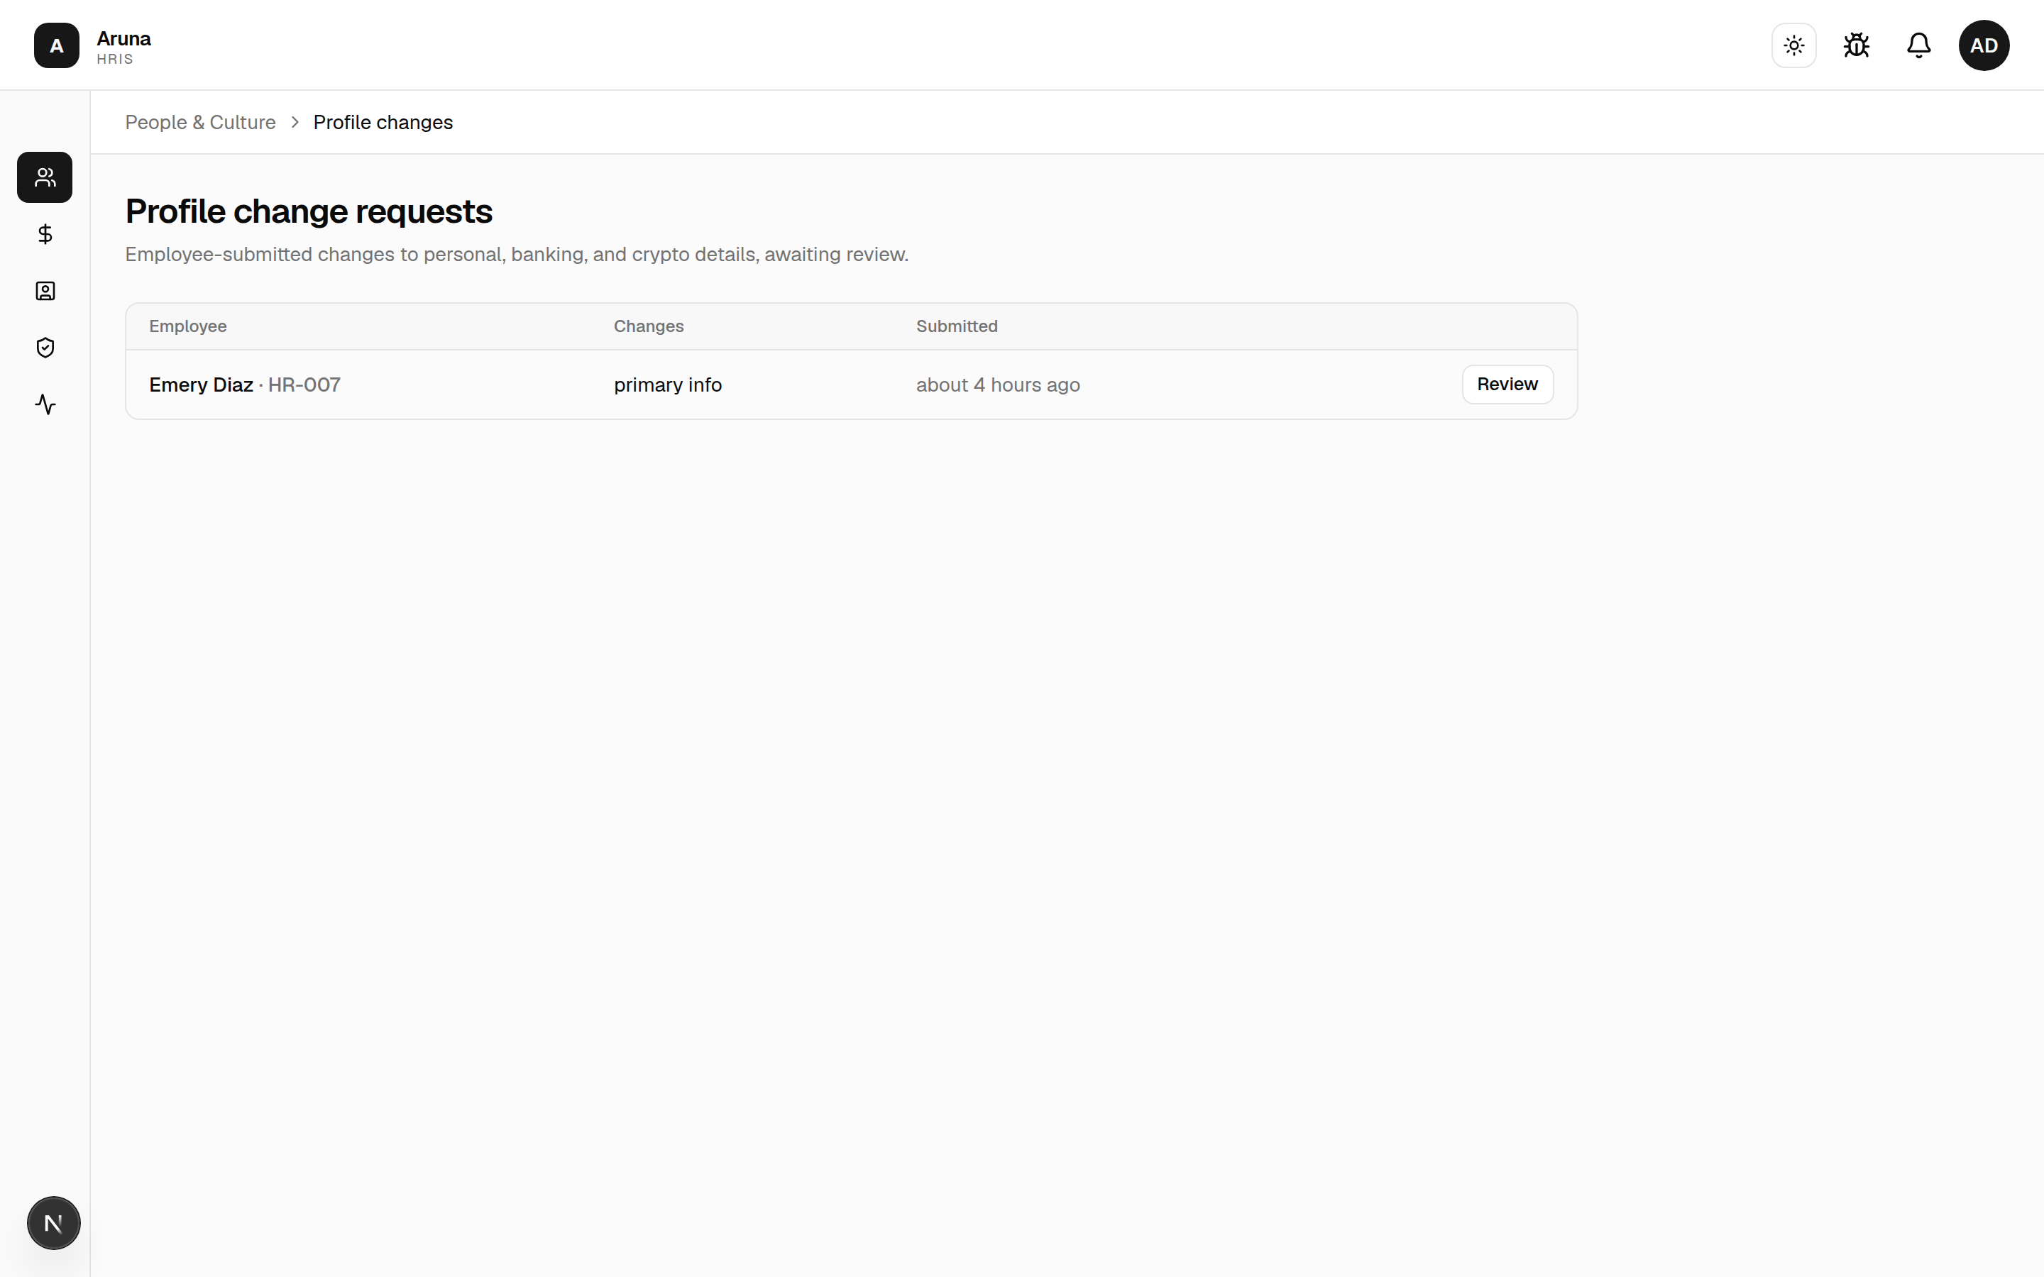
Task: Click the Submitted column header
Action: [957, 326]
